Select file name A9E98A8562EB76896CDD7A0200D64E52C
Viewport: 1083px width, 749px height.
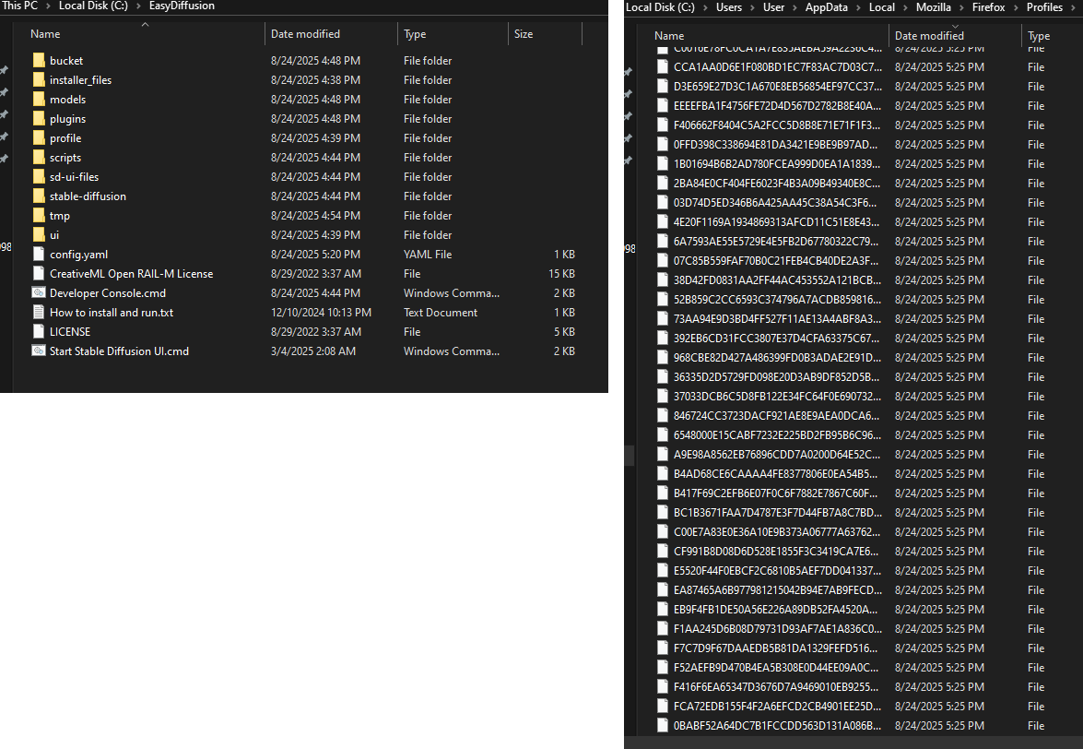[777, 454]
